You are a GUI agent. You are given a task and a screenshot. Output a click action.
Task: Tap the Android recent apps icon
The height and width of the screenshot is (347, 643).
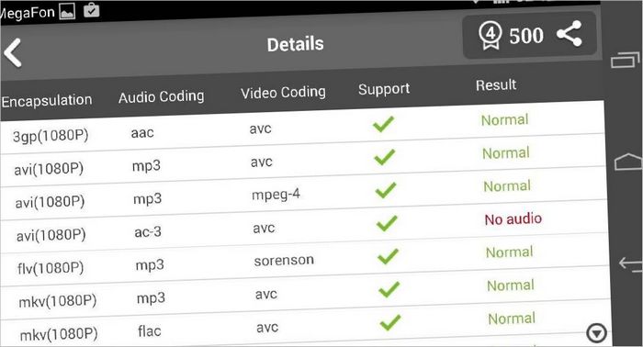(x=626, y=61)
